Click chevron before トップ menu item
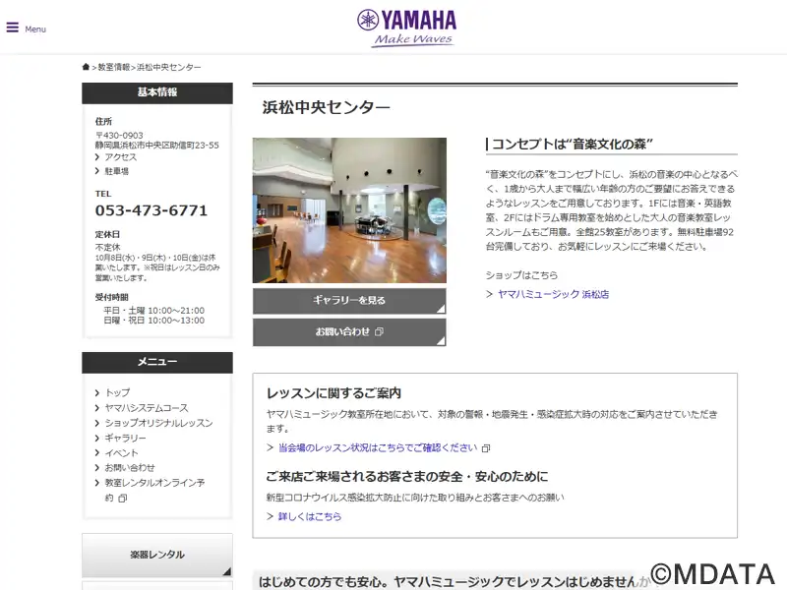The image size is (787, 590). pos(97,392)
